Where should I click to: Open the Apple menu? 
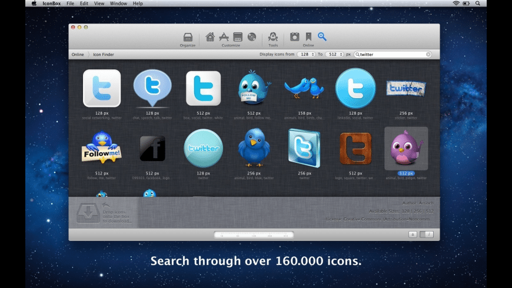[x=34, y=4]
